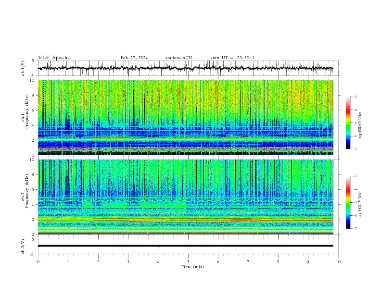This screenshot has height=294, width=381.
Task: Select the date 'Feb. 27, 2024'
Action: coord(134,58)
